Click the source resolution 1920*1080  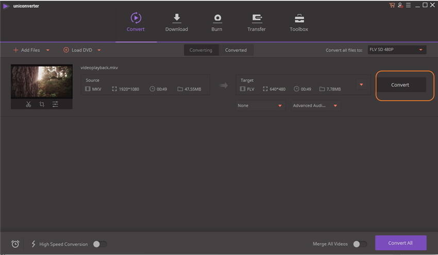coord(129,89)
